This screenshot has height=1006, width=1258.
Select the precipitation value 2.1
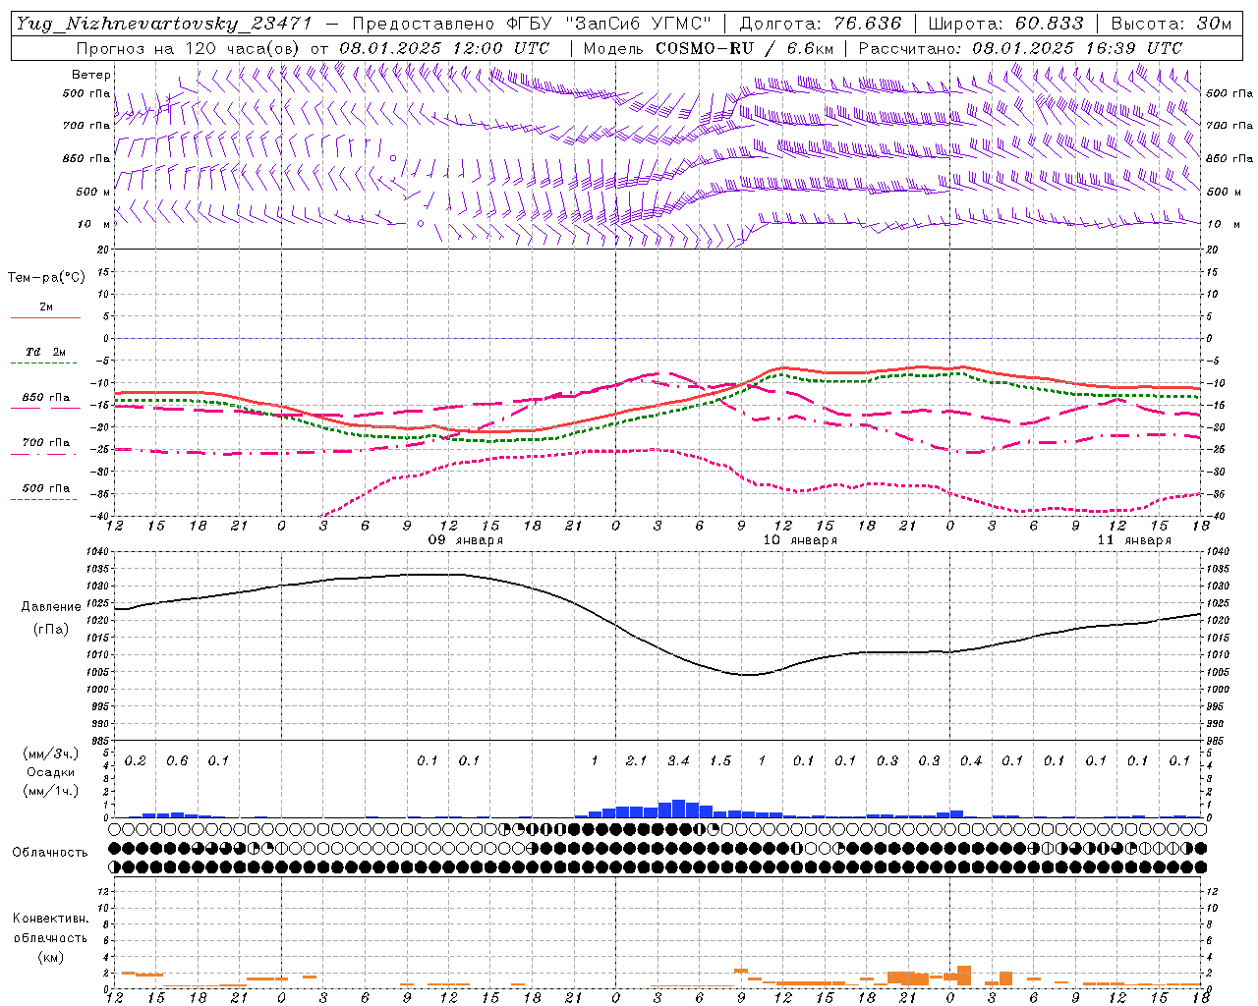pos(636,760)
